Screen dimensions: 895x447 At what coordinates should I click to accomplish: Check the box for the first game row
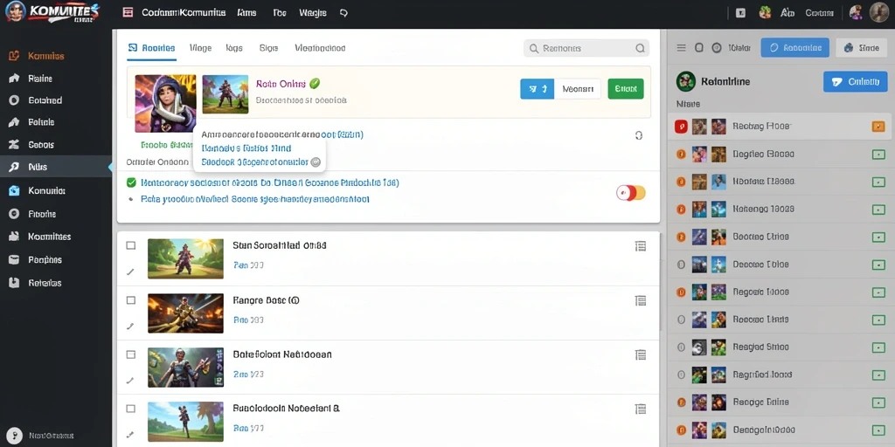coord(131,245)
